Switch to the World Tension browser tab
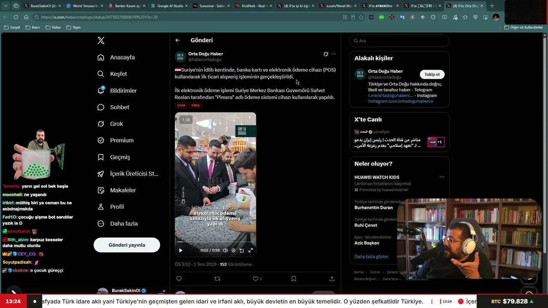The width and height of the screenshot is (548, 308). click(x=84, y=6)
